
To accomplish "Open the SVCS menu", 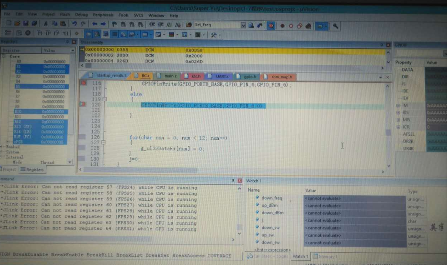I will tap(138, 15).
